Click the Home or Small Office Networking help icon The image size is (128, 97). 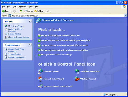pos(6,50)
